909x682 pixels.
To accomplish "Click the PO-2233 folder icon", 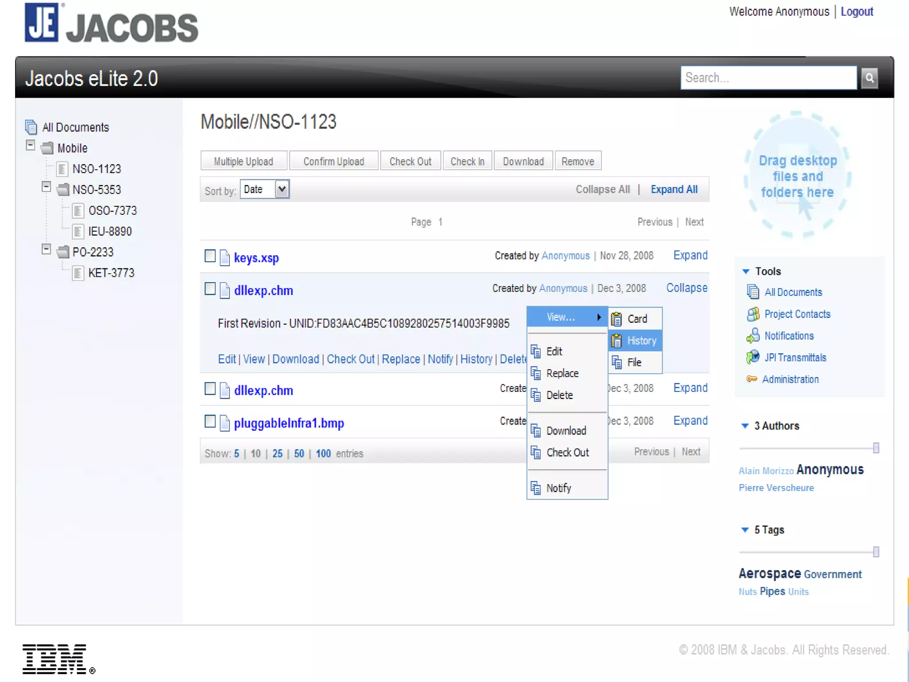I will coord(63,252).
